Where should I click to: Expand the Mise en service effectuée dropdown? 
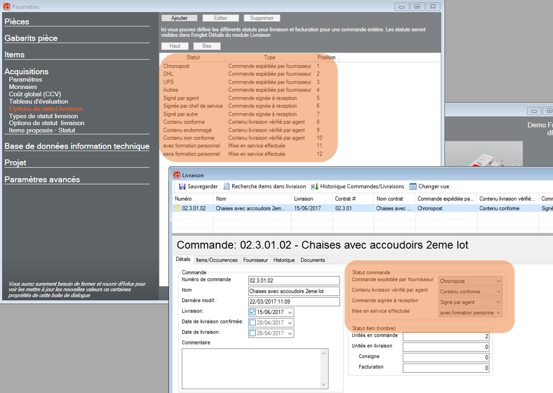click(498, 313)
